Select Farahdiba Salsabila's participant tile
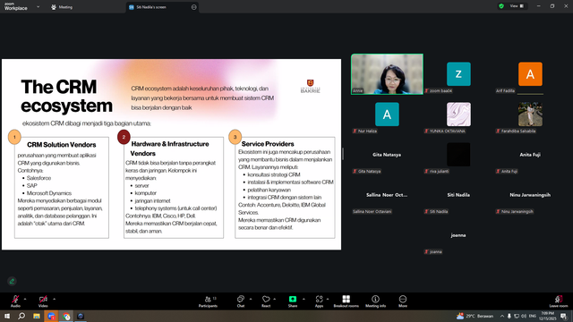The width and height of the screenshot is (573, 322). [x=530, y=114]
